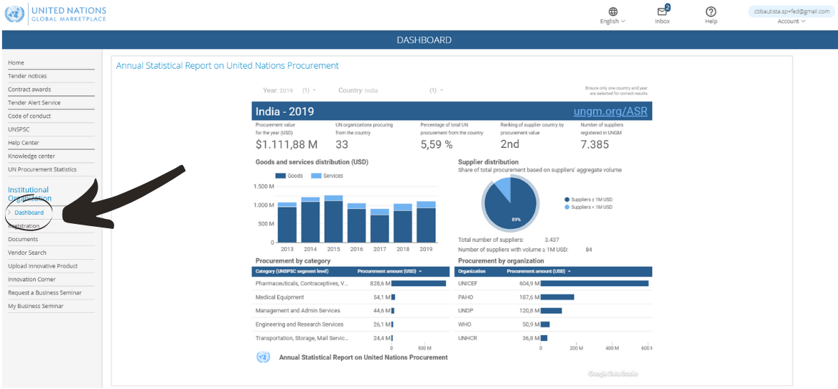Viewport: 838px width, 389px height.
Task: Select Engineering and Research Services row
Action: click(x=350, y=324)
